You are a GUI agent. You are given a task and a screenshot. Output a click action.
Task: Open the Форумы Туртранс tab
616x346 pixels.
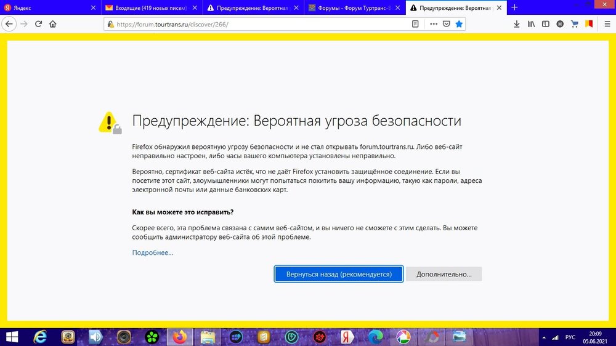[x=348, y=7]
